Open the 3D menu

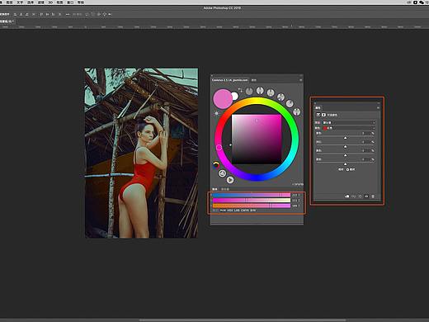tap(50, 2)
